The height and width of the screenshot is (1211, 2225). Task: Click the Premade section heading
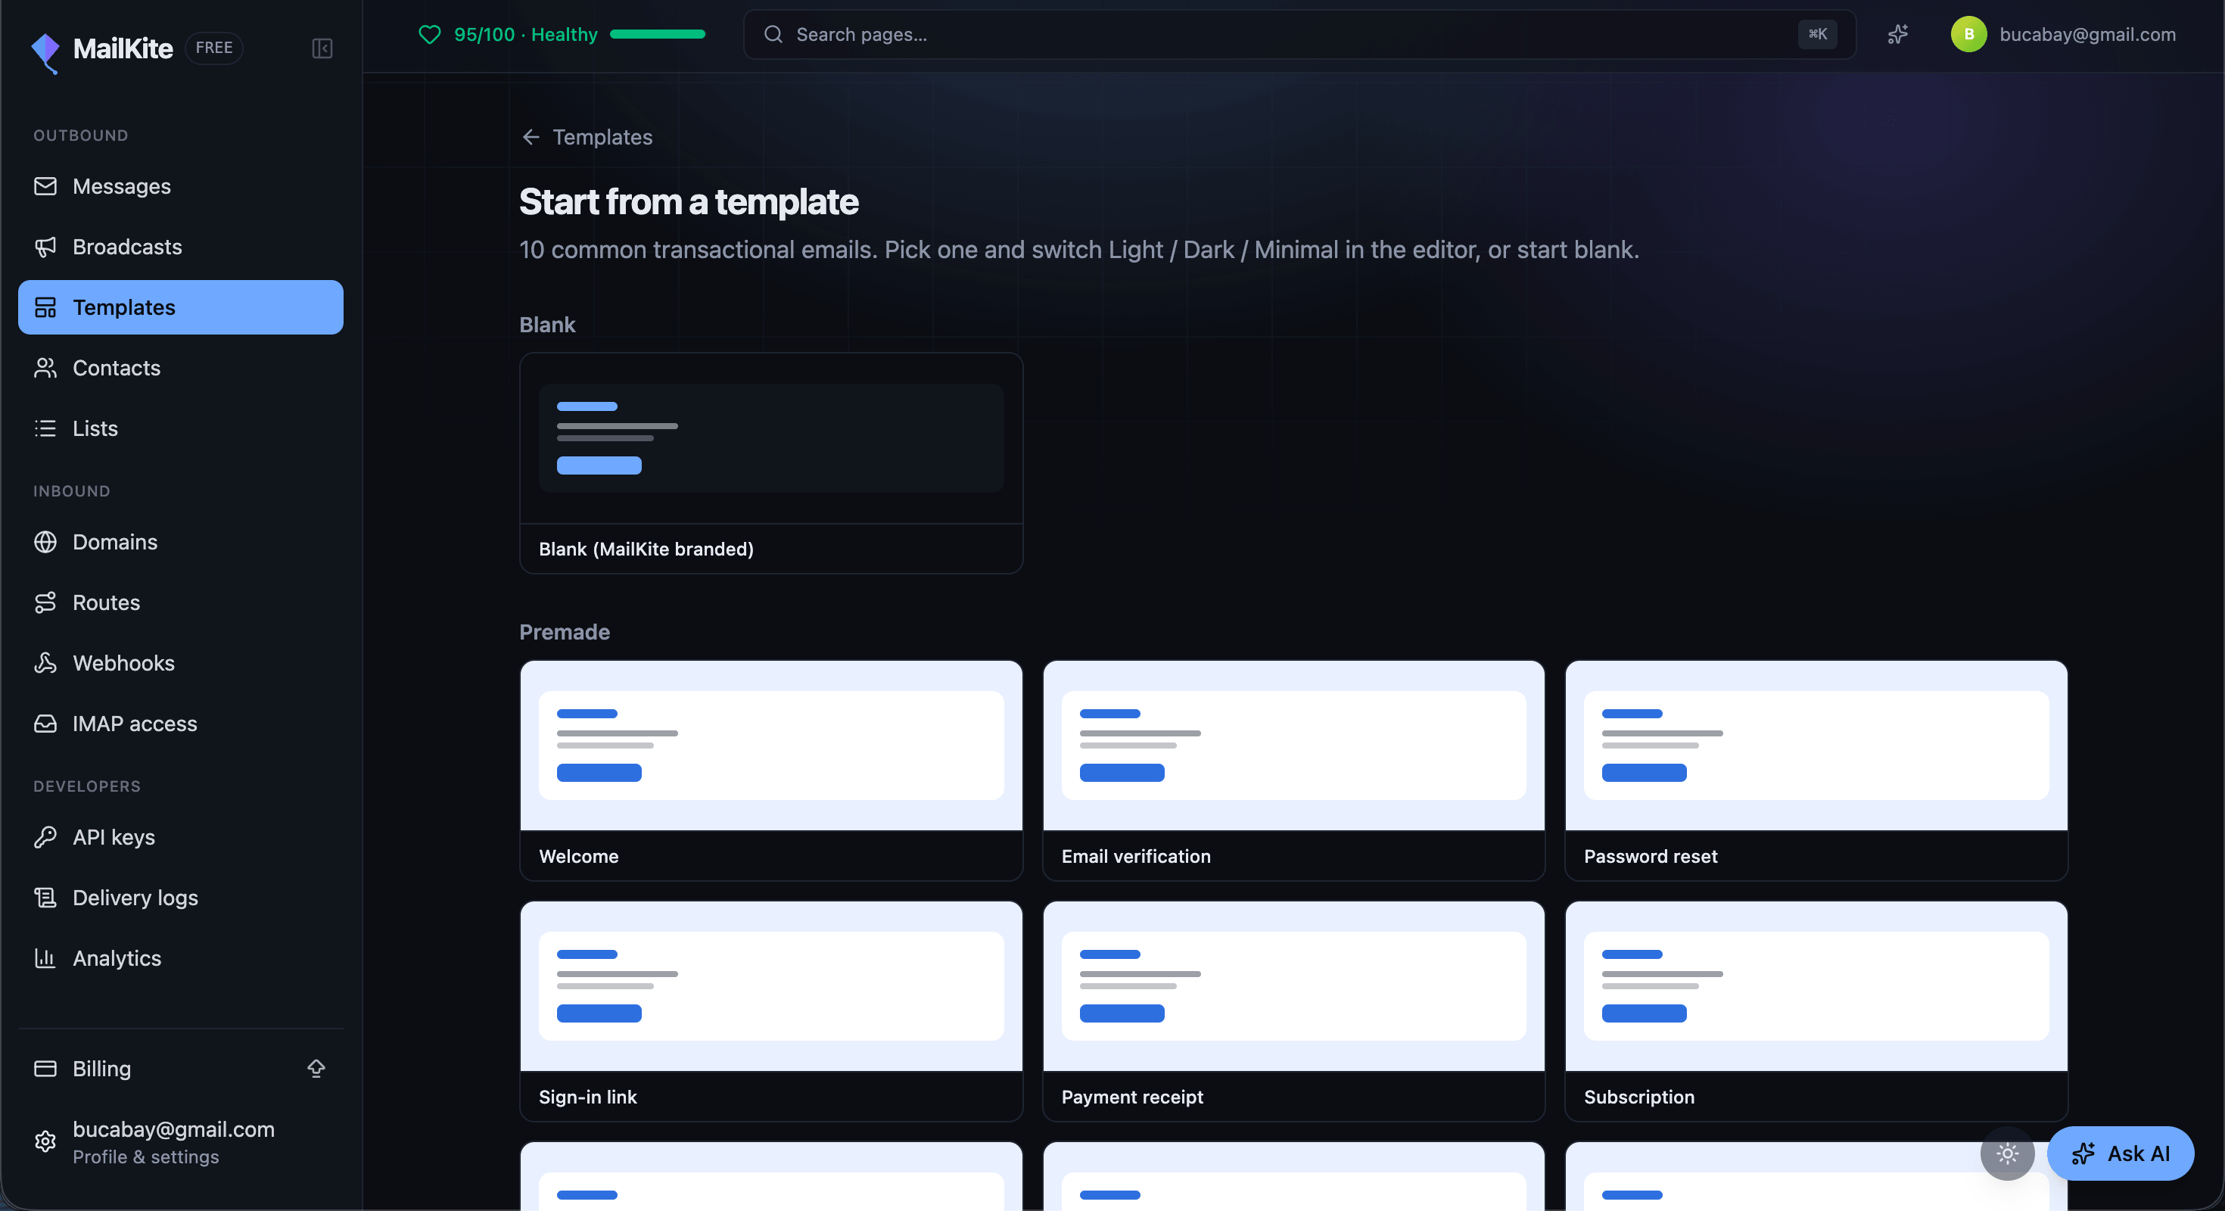tap(564, 632)
